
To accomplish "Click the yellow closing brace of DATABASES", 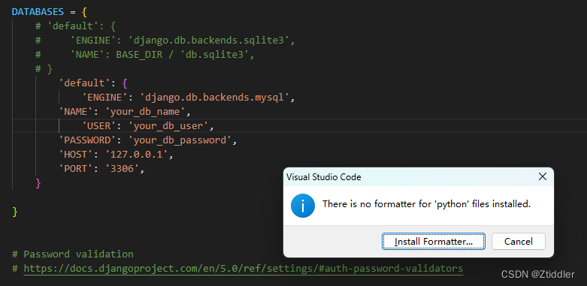I will (15, 212).
